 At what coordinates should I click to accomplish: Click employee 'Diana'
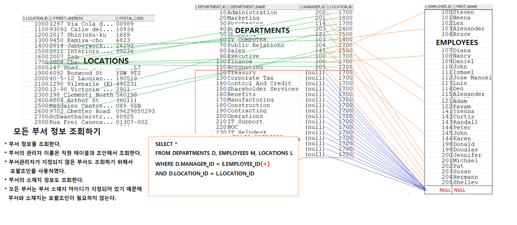pos(462,51)
